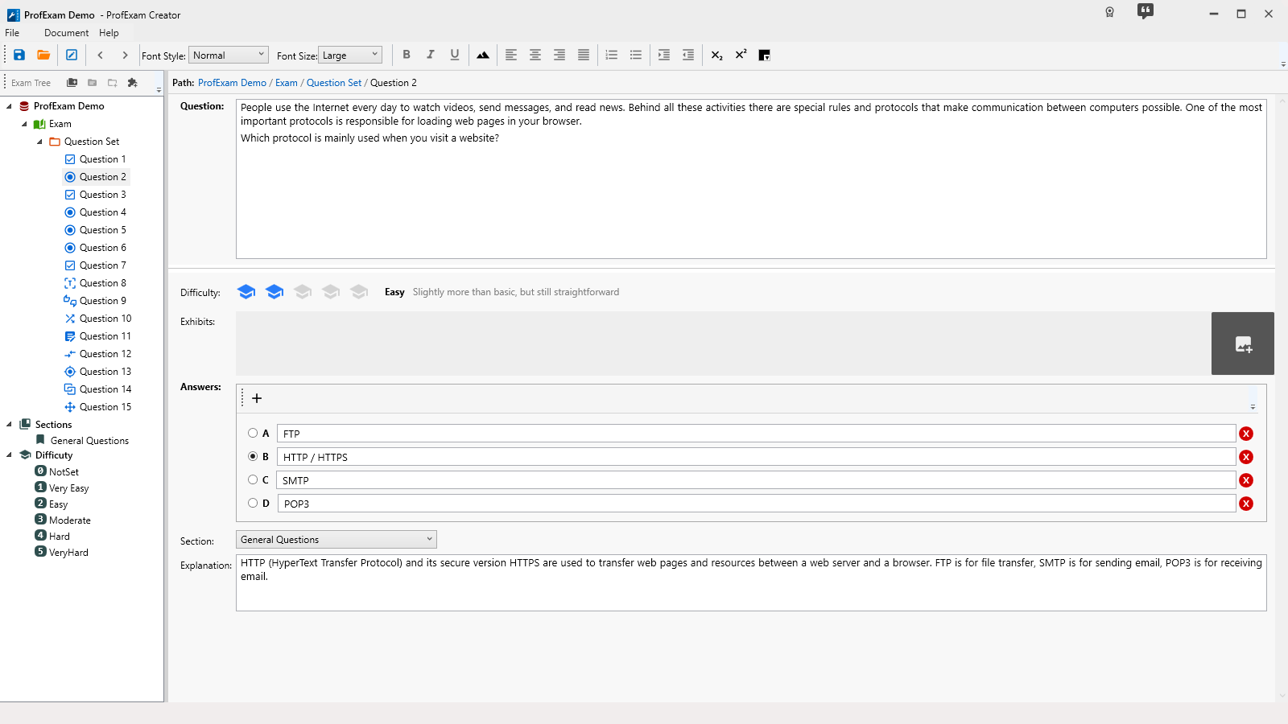The height and width of the screenshot is (724, 1288).
Task: Open the Document menu
Action: [66, 33]
